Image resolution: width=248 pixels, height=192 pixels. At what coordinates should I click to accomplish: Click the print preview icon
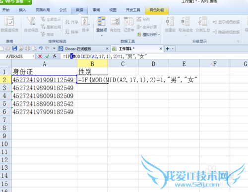point(34,48)
